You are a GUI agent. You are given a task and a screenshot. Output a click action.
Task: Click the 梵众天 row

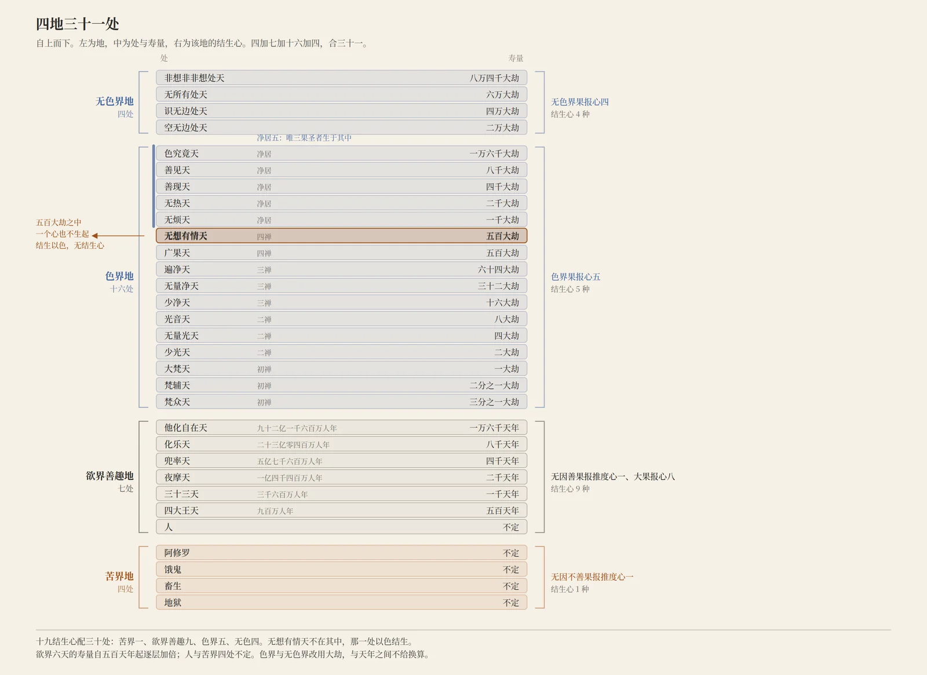341,402
